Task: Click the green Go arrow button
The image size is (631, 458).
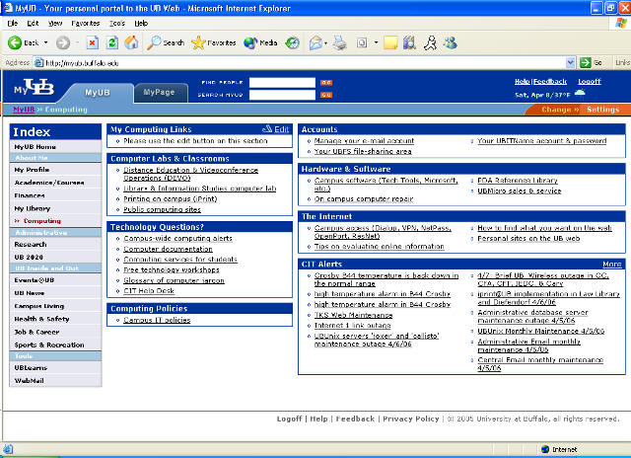Action: pyautogui.click(x=585, y=63)
